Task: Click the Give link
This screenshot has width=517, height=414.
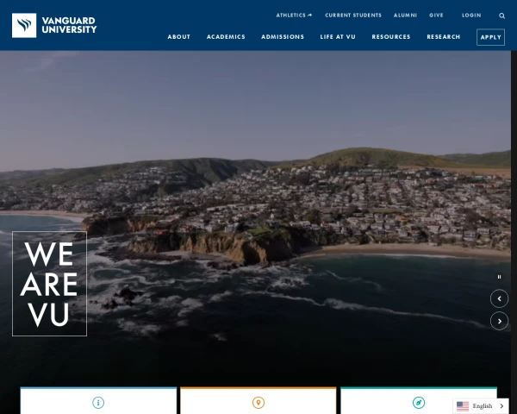Action: coord(436,16)
